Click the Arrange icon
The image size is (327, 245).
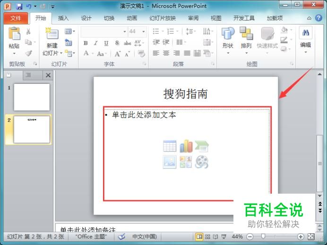pyautogui.click(x=246, y=33)
